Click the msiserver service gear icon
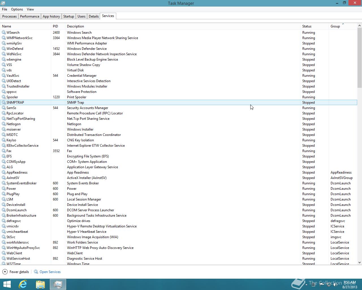The width and height of the screenshot is (362, 290). pos(4,129)
